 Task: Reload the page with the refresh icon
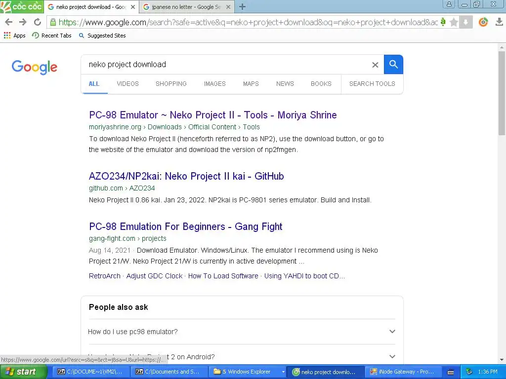coord(38,22)
